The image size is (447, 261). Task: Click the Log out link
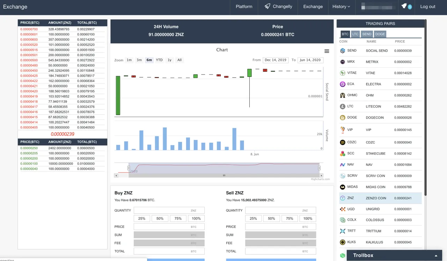(x=428, y=7)
